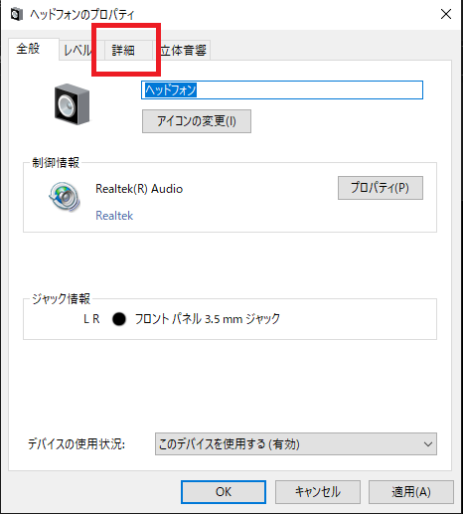Click the 適用(A) button
The height and width of the screenshot is (514, 463).
pos(411,492)
